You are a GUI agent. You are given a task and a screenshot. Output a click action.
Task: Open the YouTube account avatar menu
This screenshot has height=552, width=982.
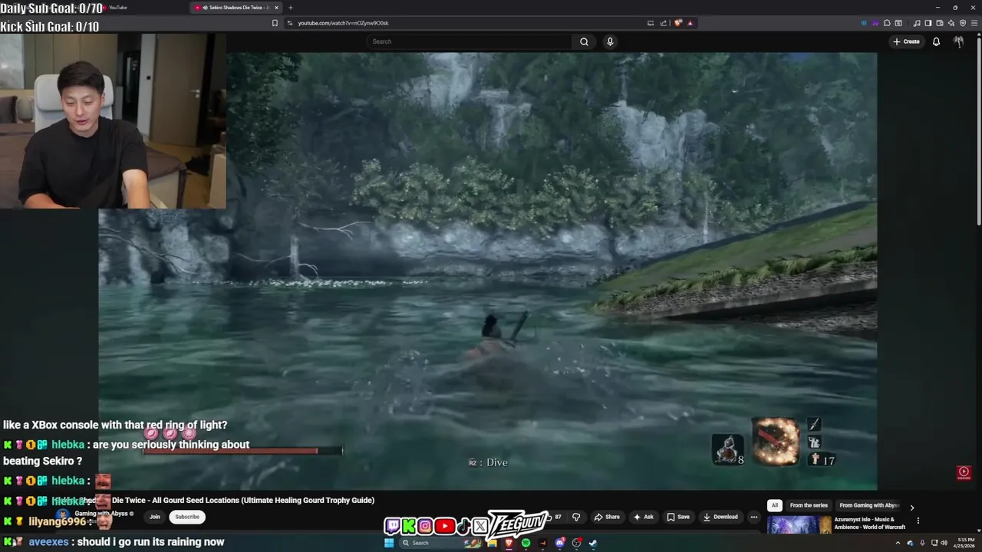coord(958,41)
